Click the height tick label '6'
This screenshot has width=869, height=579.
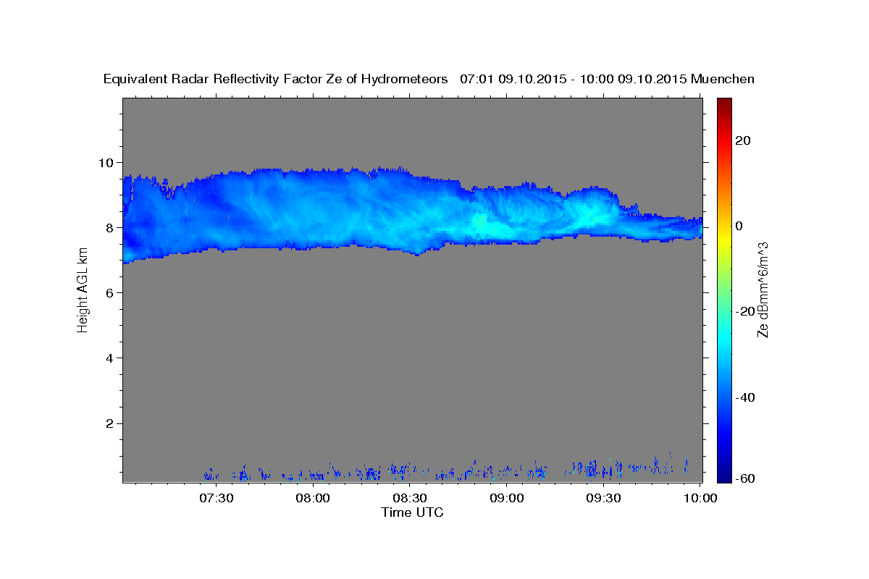110,292
